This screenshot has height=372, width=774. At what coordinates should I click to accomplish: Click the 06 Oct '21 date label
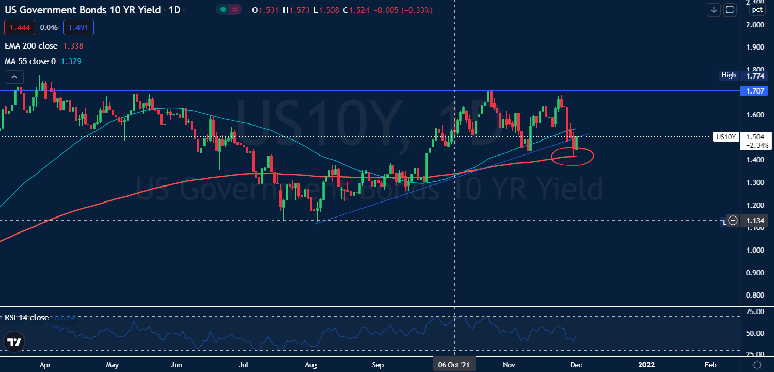pos(454,365)
